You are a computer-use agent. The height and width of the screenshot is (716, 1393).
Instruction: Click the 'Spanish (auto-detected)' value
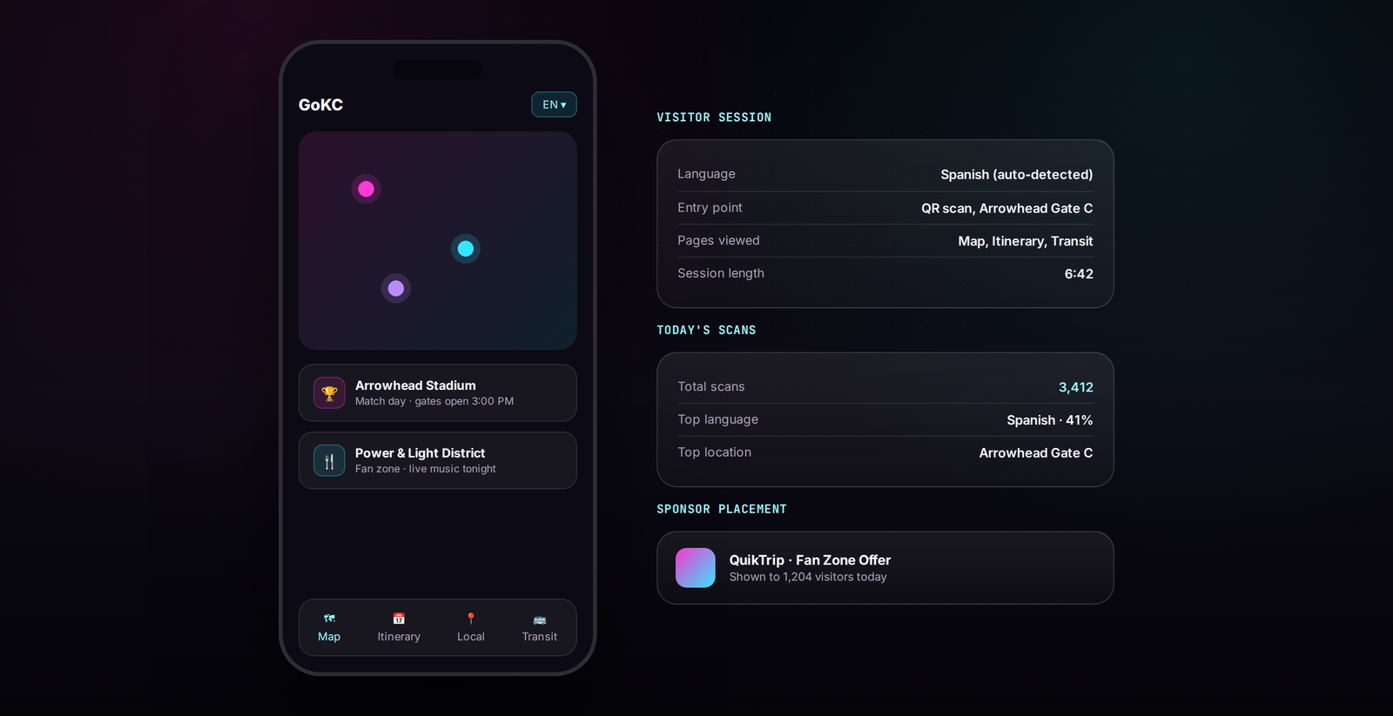(x=1017, y=175)
